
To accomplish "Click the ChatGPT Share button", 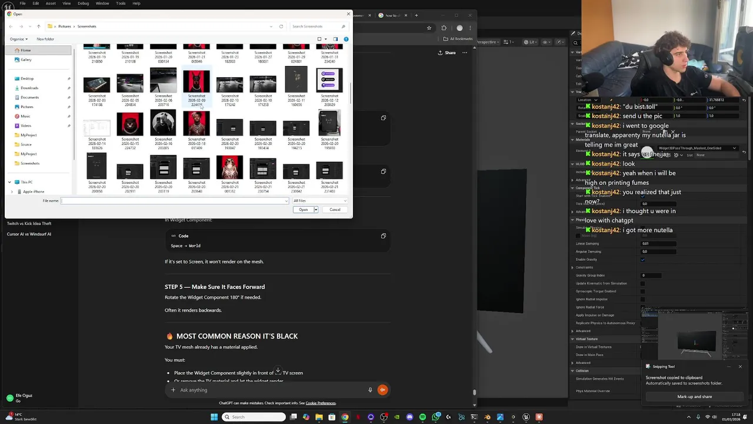I will (447, 52).
